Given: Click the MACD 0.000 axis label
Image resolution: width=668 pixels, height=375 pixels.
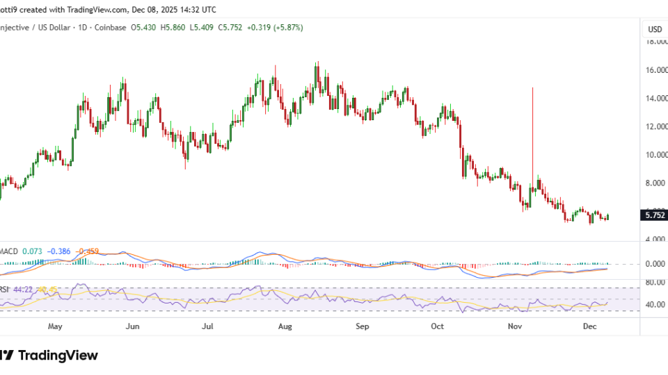Looking at the screenshot, I should (655, 264).
